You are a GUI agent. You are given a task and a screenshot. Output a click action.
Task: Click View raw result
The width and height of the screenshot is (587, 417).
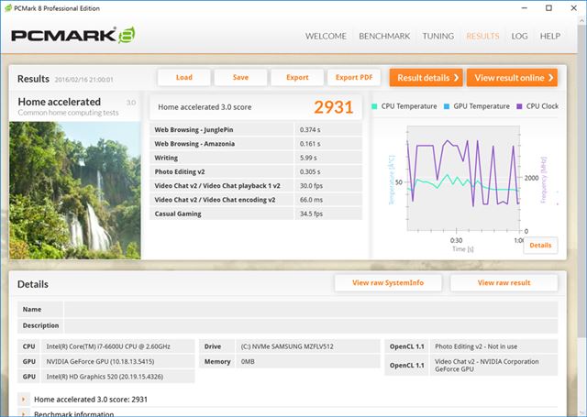(x=504, y=283)
